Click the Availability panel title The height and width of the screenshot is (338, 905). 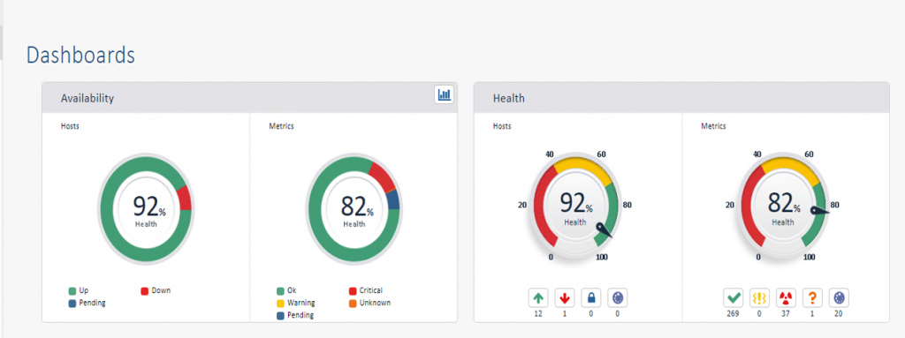[x=87, y=99]
